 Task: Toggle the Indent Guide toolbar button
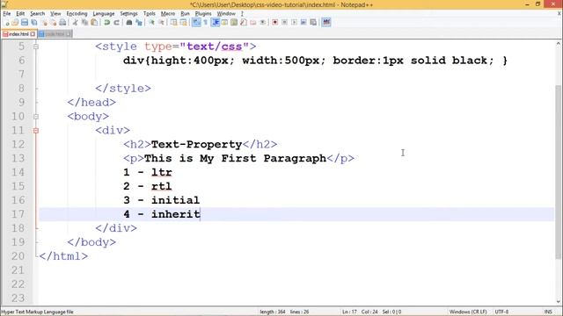coord(216,22)
